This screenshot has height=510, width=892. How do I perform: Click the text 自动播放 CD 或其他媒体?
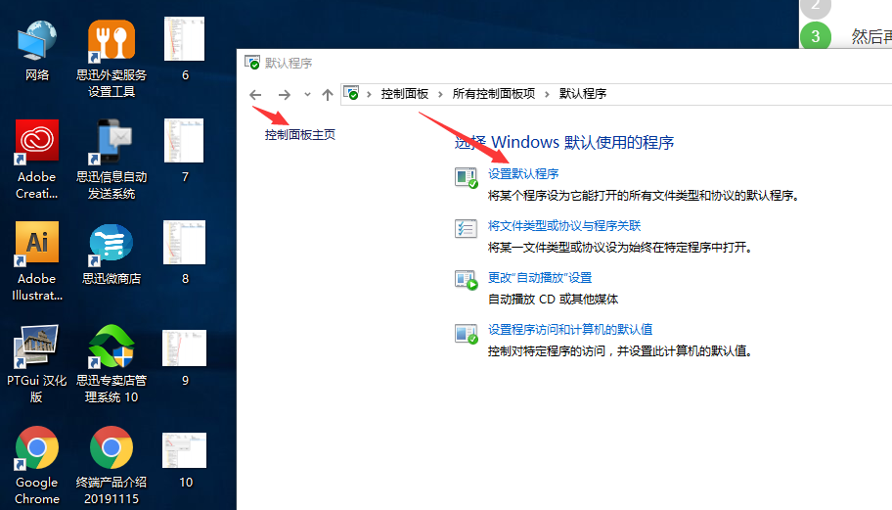point(553,299)
